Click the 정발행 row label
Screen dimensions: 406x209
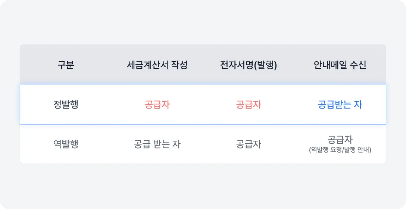coord(66,104)
